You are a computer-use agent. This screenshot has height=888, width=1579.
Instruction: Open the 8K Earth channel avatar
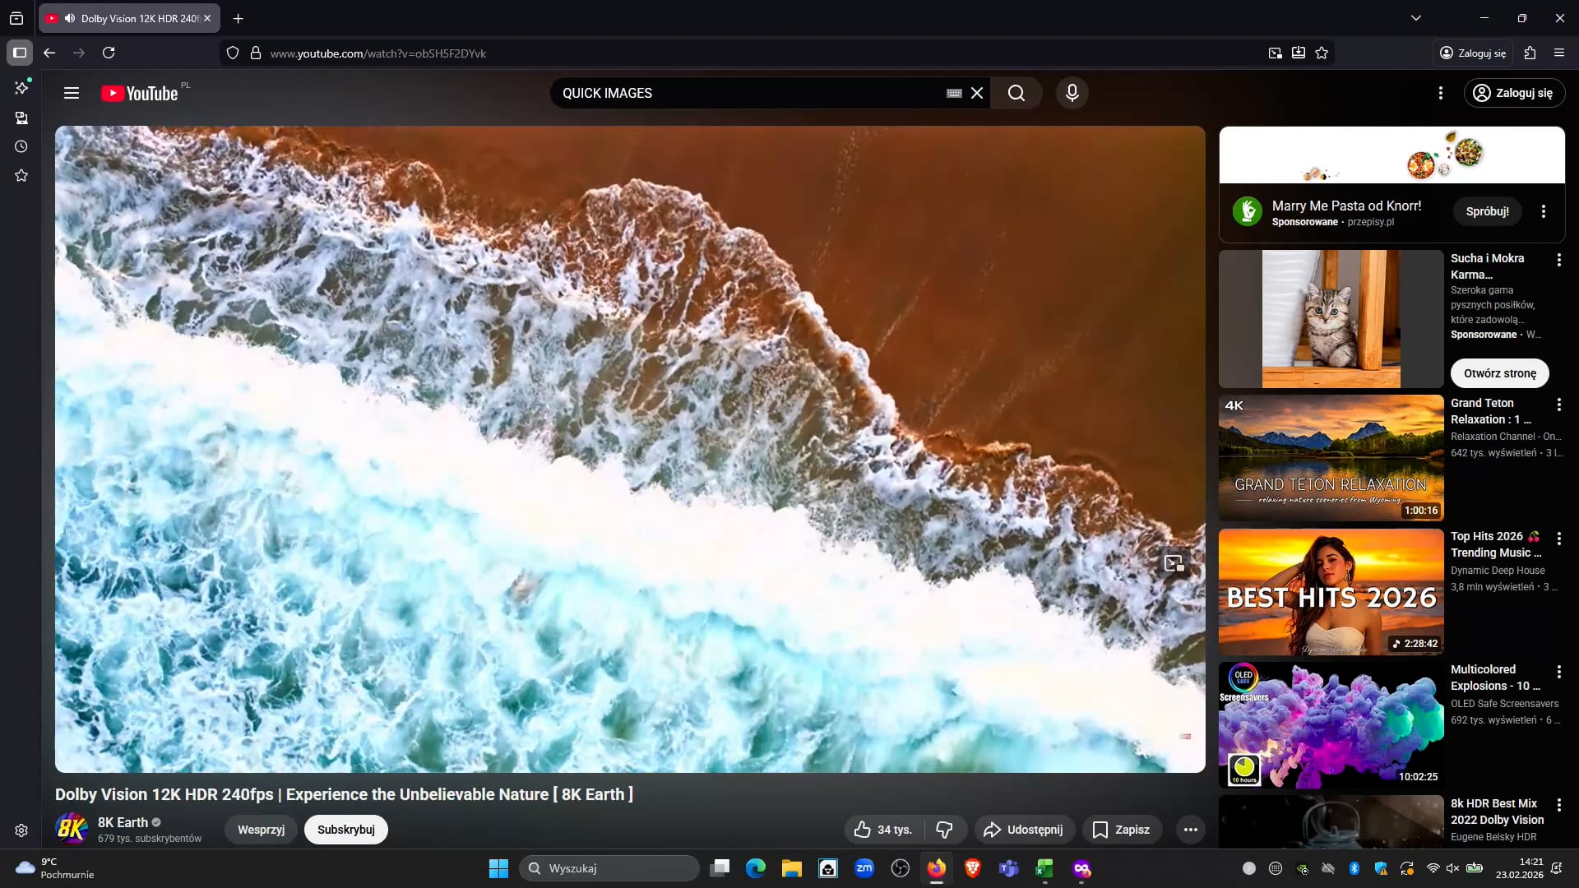coord(72,829)
